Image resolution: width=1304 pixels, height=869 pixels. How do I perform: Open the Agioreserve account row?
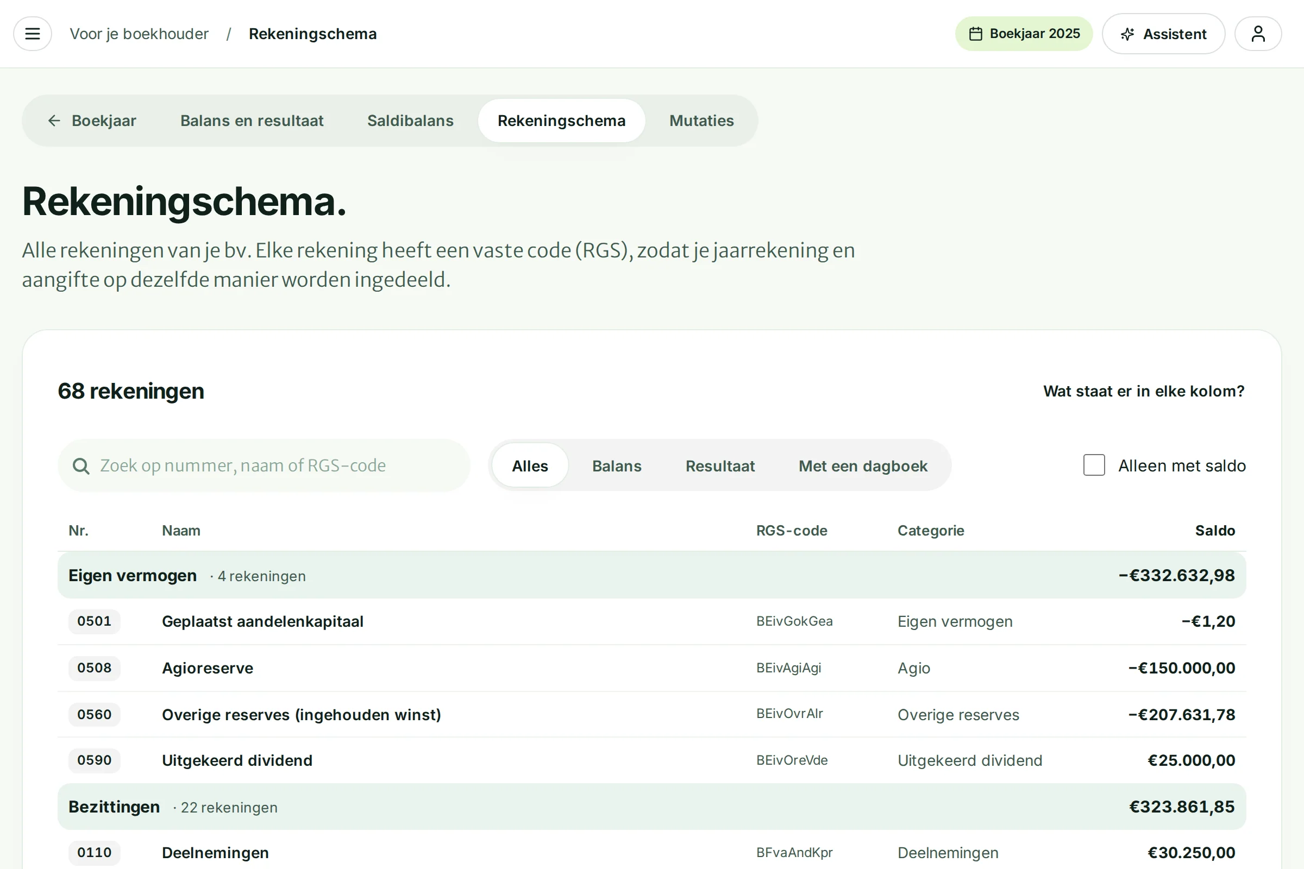(651, 668)
